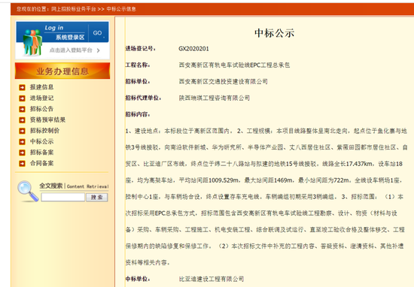Screen dimensions: 414x287
Task: Focus the 全文搜索 text input field
Action: click(x=62, y=197)
